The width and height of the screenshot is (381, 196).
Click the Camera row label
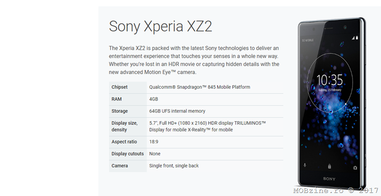(x=119, y=166)
